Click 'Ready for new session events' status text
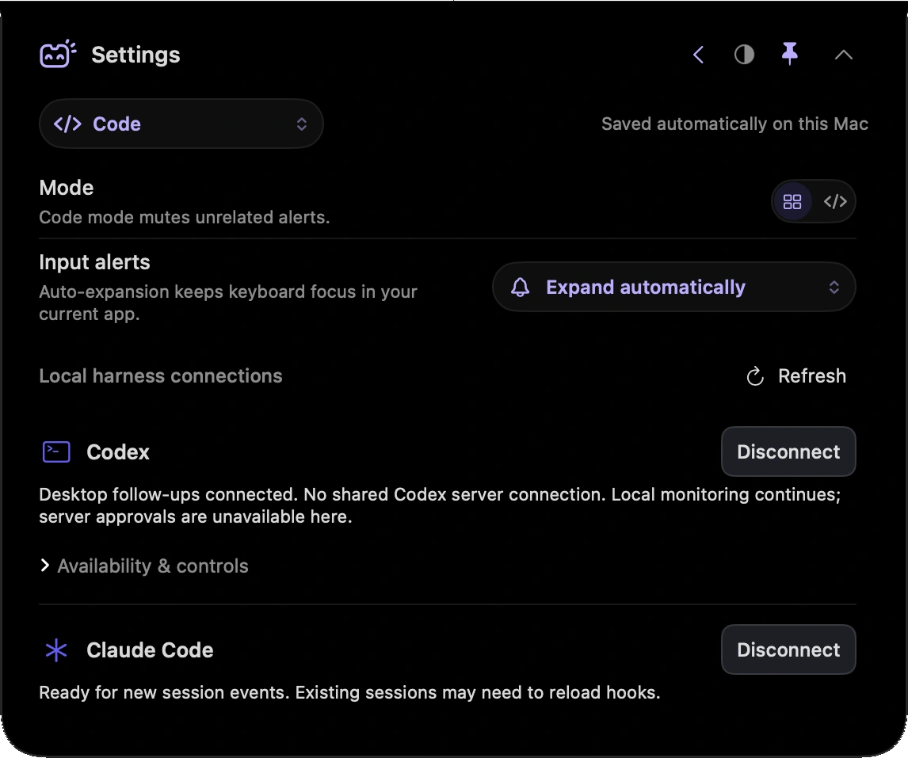908x758 pixels. point(349,692)
